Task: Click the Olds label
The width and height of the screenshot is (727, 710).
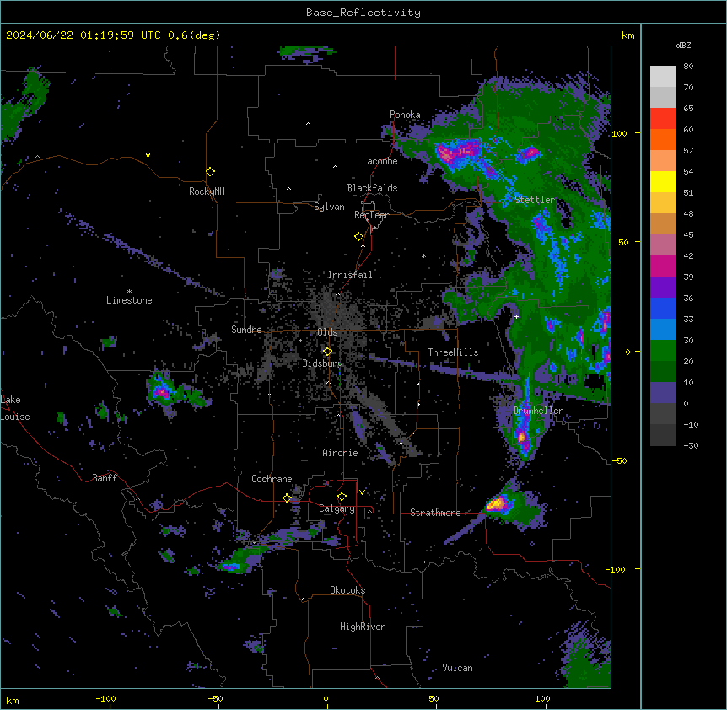Action: point(327,332)
